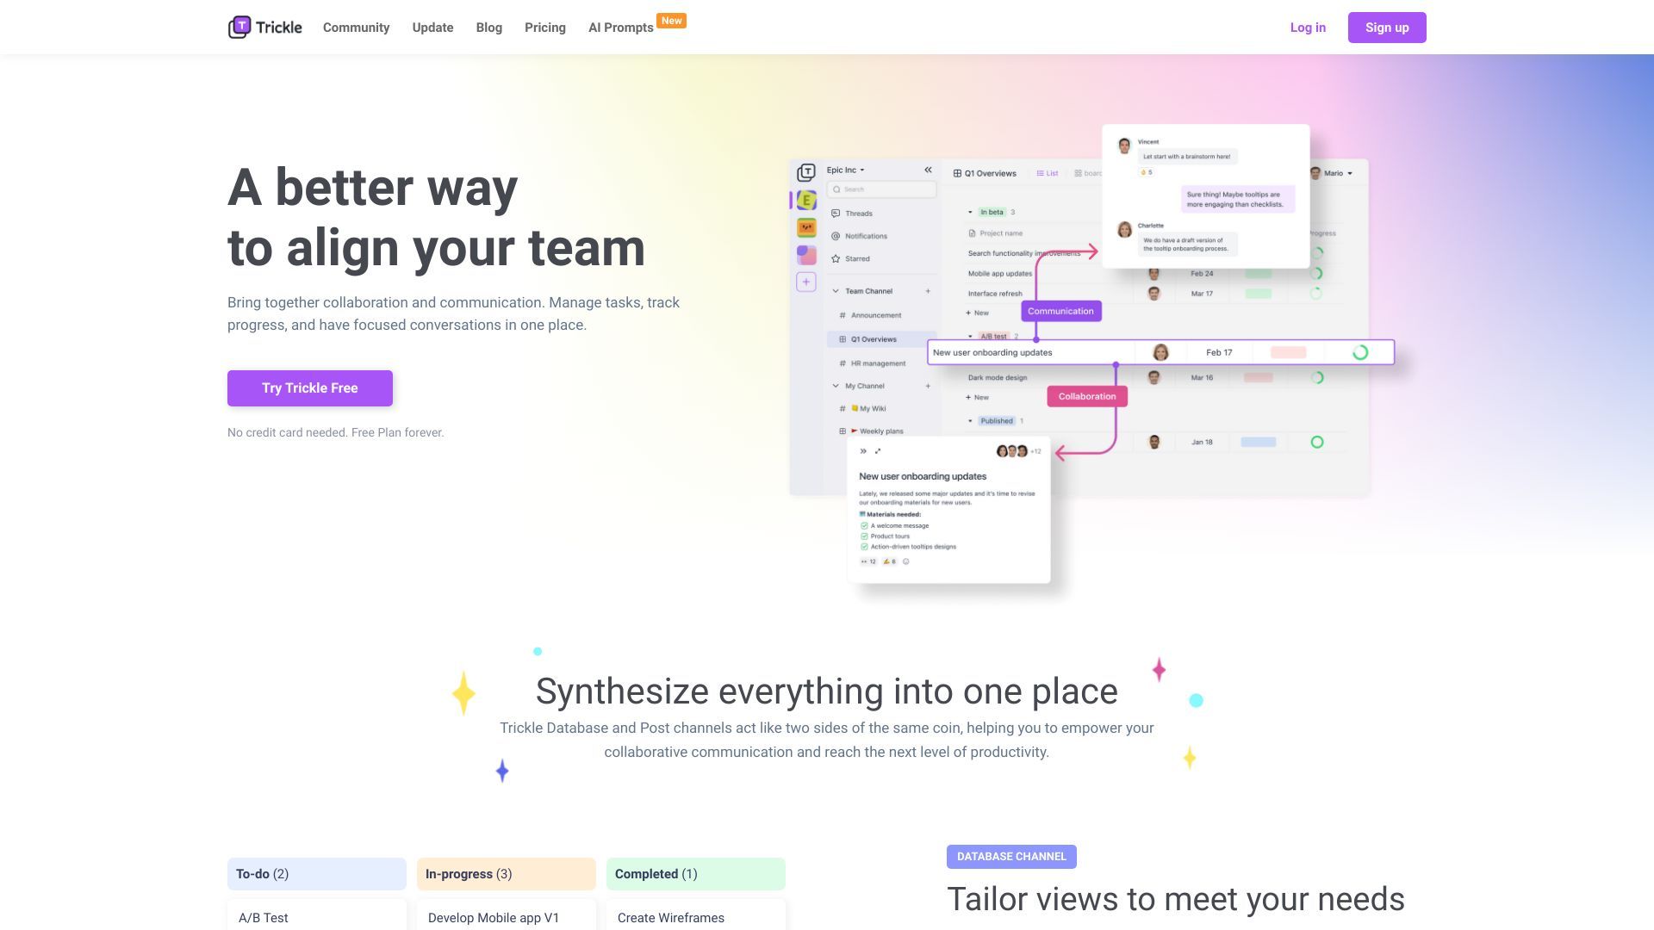Viewport: 1654px width, 930px height.
Task: Add New item under A/B test group
Action: click(x=977, y=398)
